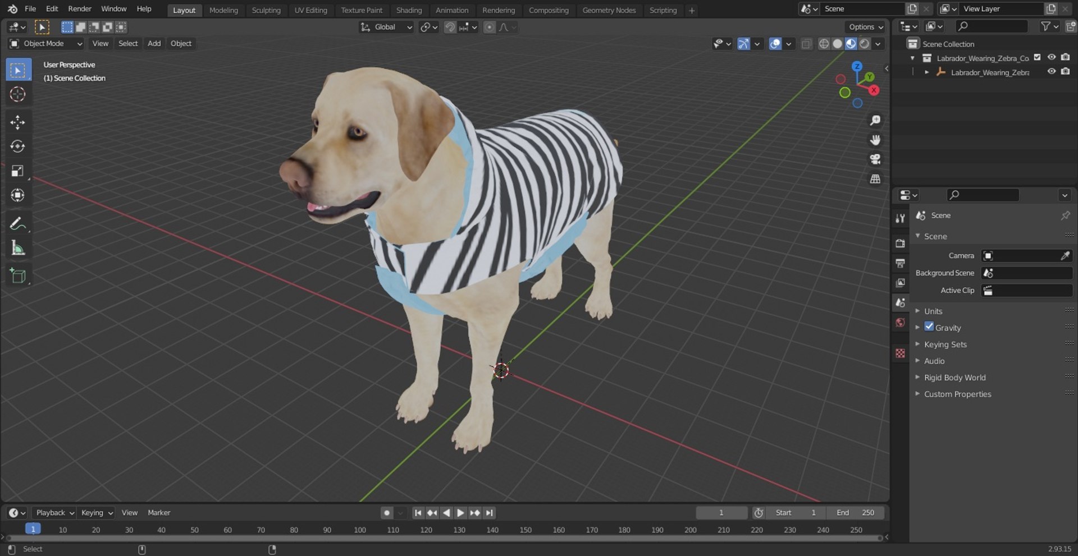Open the File menu
Screen dimensions: 1078x556
(x=30, y=9)
